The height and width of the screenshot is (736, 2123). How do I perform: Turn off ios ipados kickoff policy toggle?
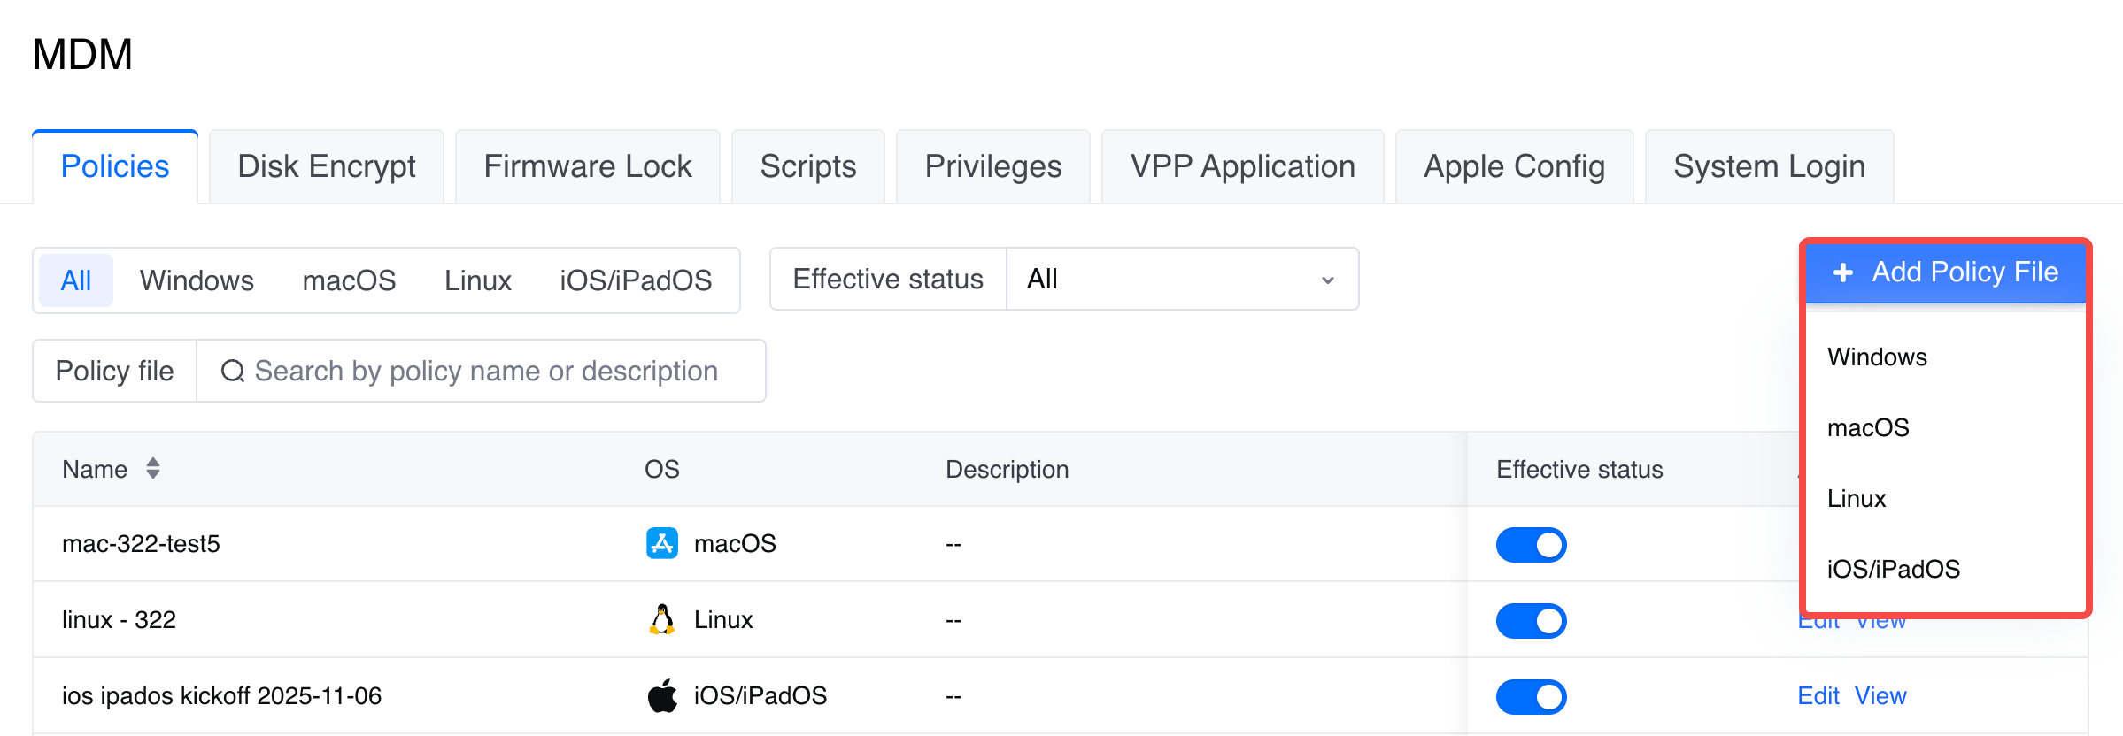[x=1531, y=697]
